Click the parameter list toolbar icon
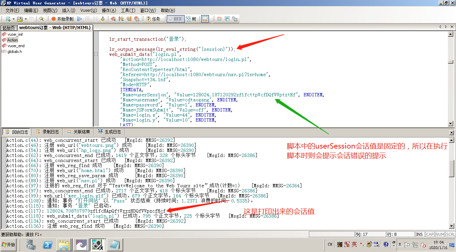 point(227,19)
